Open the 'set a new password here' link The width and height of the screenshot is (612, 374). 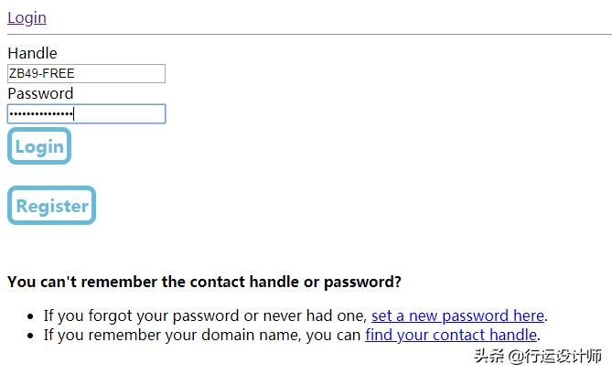click(x=457, y=315)
